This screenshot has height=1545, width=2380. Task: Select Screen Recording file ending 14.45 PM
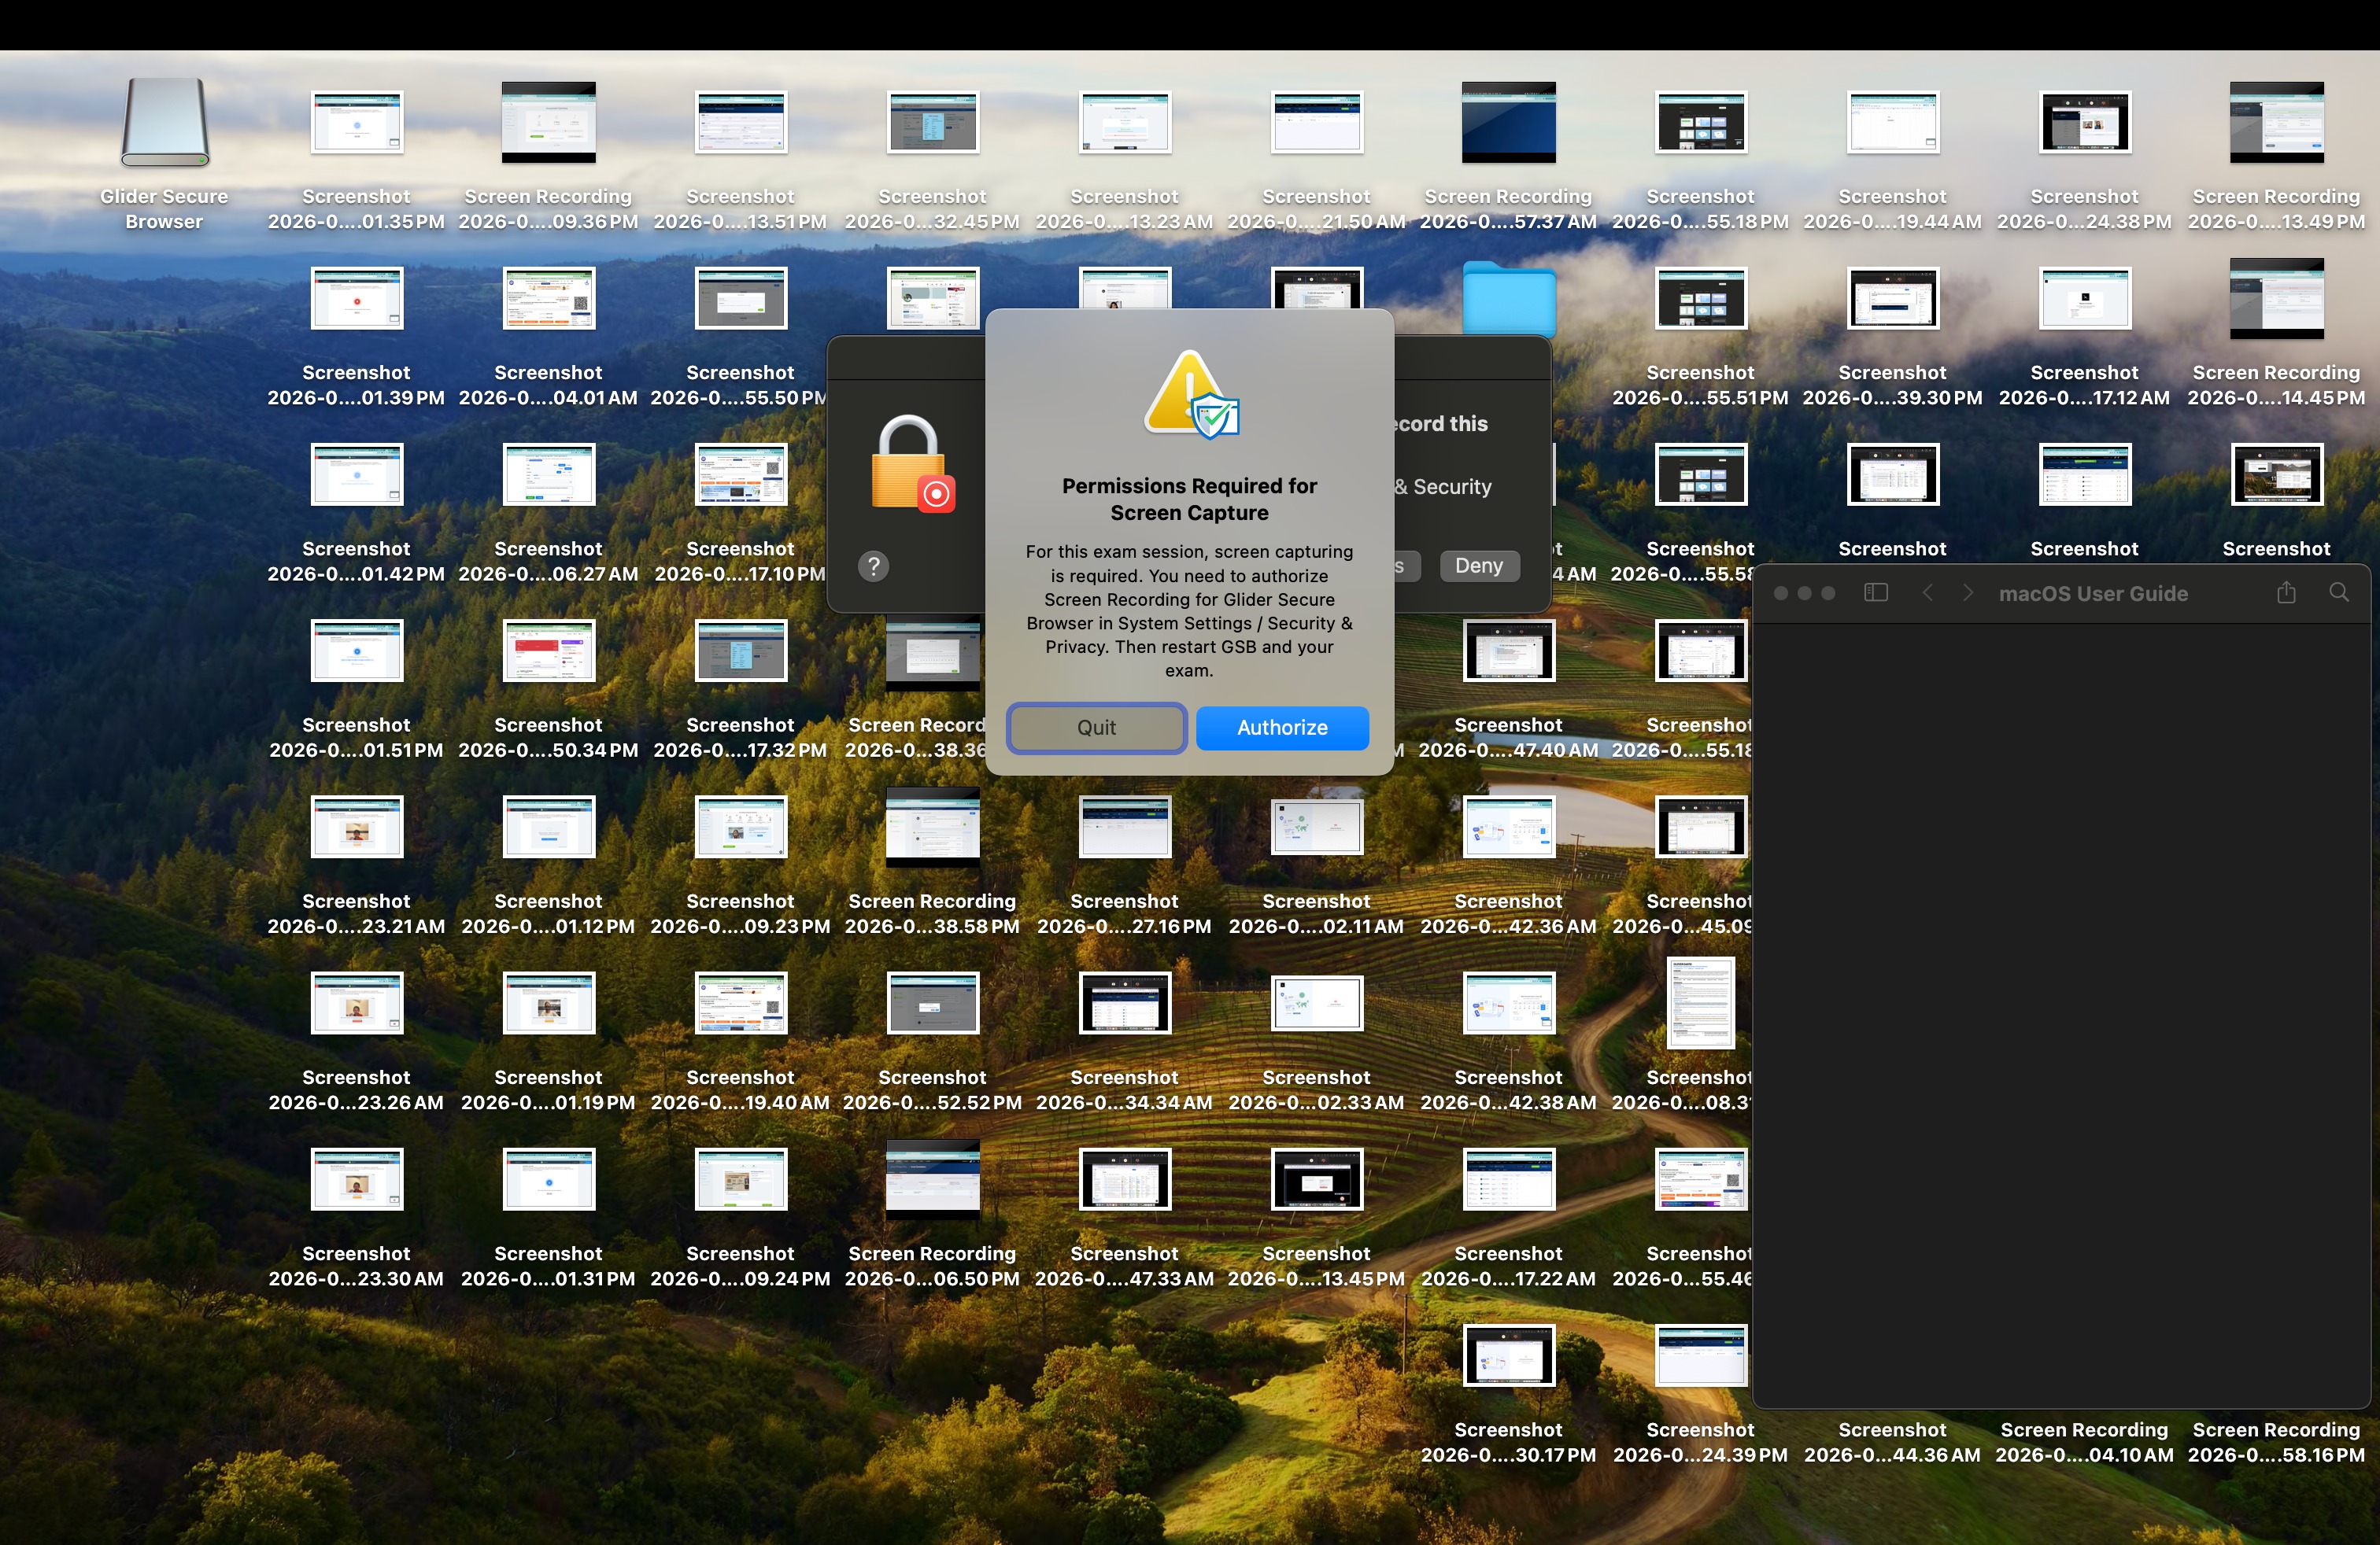coord(2277,298)
